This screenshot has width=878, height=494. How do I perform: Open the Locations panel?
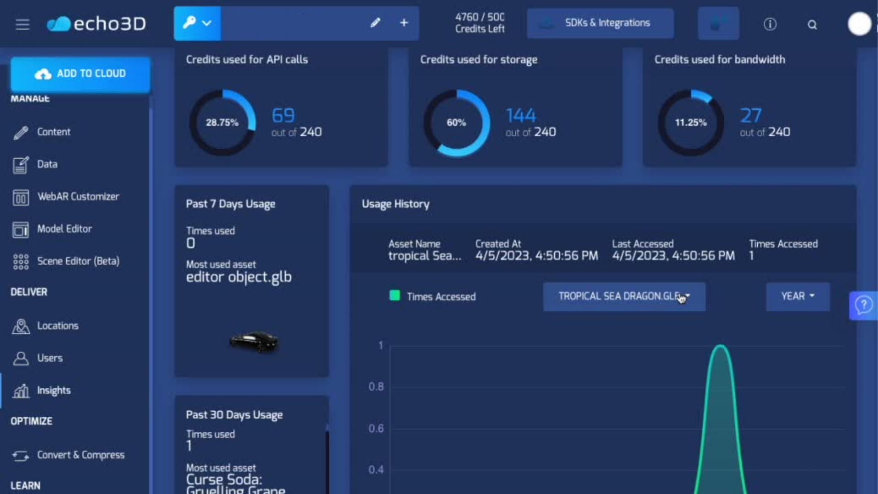coord(58,326)
